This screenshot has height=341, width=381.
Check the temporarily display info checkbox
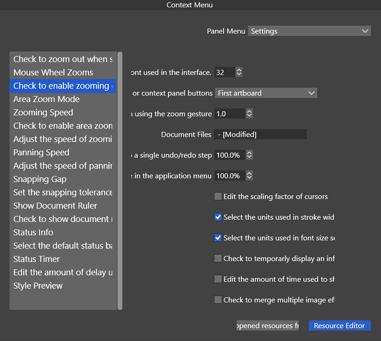218,259
